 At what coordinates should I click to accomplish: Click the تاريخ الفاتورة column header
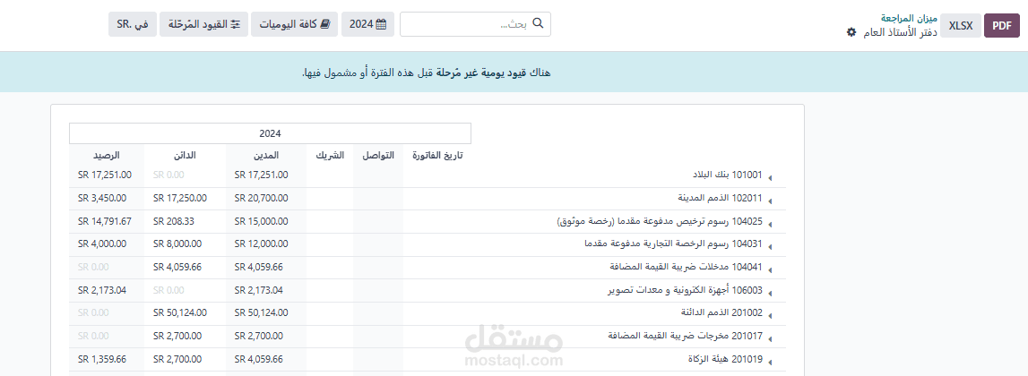pyautogui.click(x=438, y=155)
